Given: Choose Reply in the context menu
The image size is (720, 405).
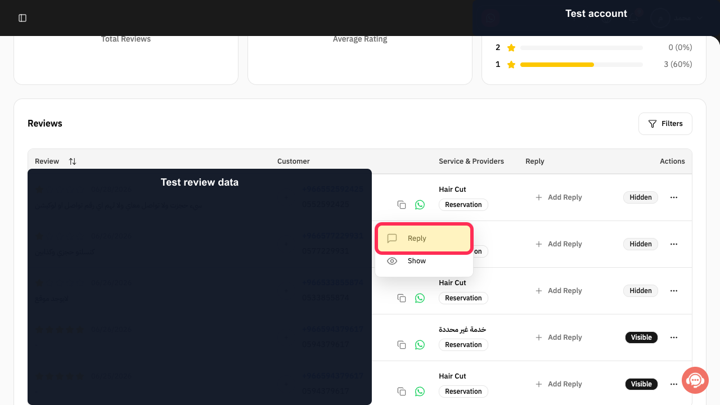Looking at the screenshot, I should [424, 238].
